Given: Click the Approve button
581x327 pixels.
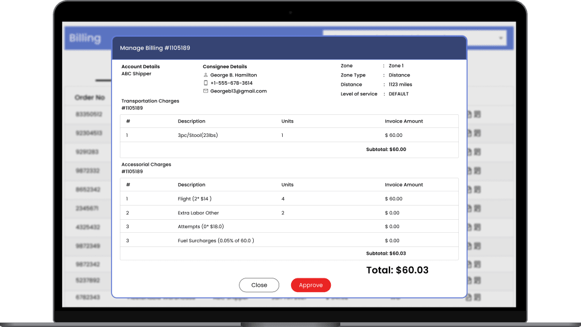Looking at the screenshot, I should pyautogui.click(x=311, y=285).
